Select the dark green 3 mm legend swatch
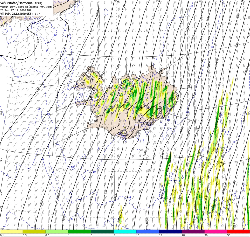Image resolution: width=250 pixels, height=237 pixels. [x=102, y=231]
